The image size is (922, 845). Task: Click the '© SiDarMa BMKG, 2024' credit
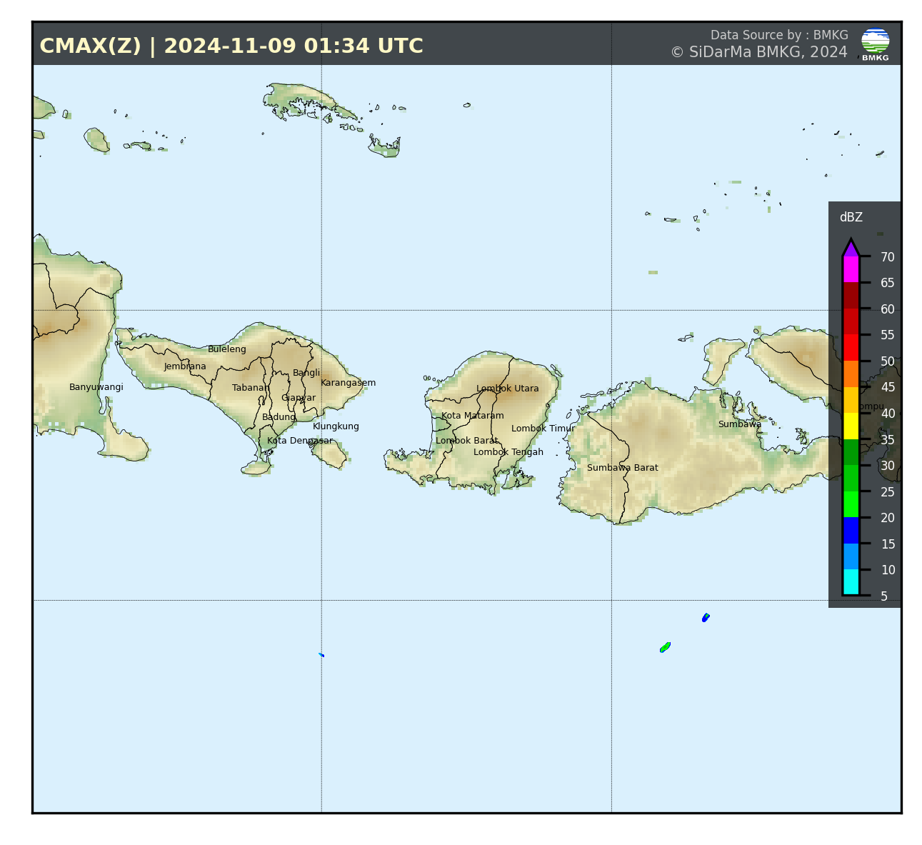click(x=758, y=52)
